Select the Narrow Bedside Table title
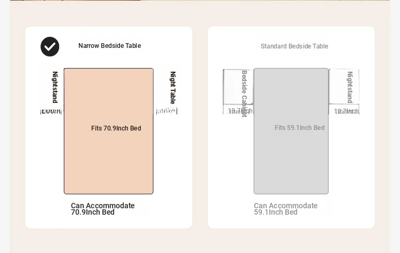The image size is (400, 253). 109,46
